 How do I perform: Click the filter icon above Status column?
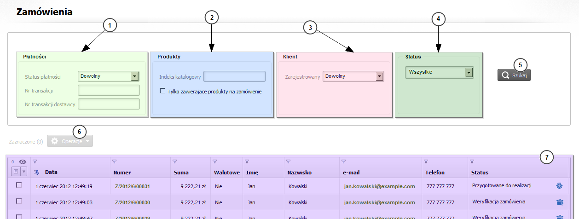click(x=472, y=161)
